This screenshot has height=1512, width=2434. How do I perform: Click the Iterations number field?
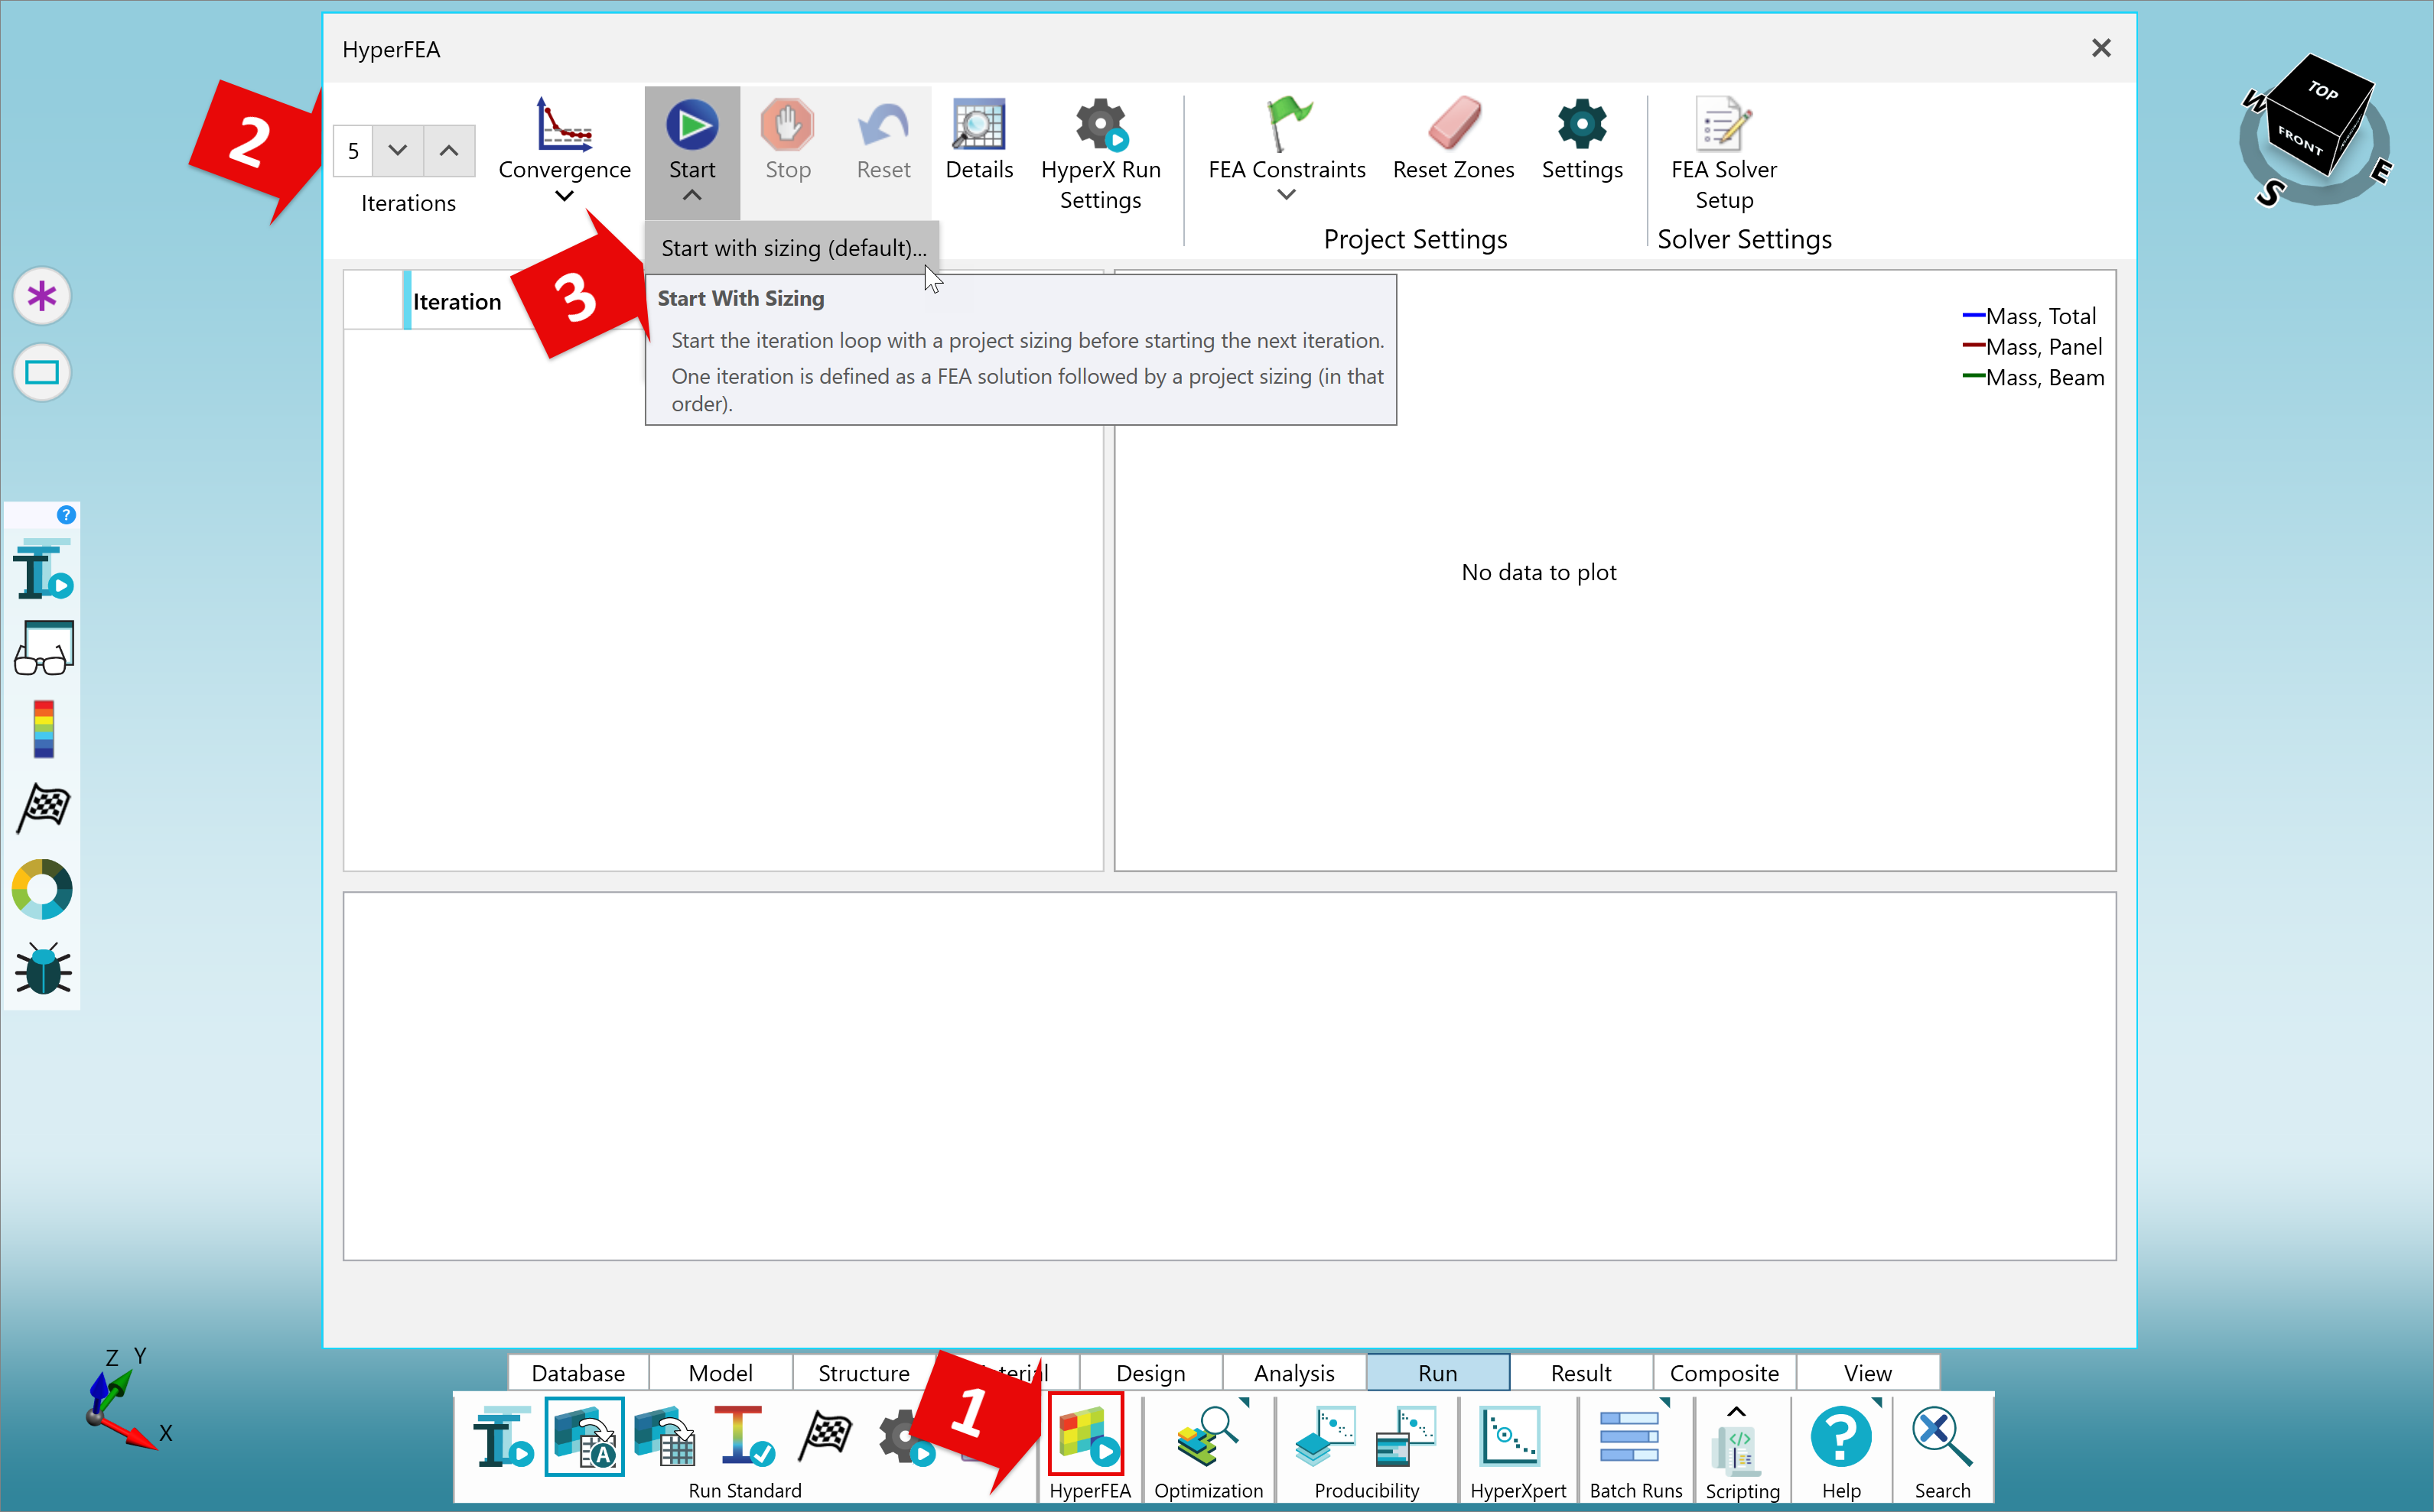pos(353,150)
